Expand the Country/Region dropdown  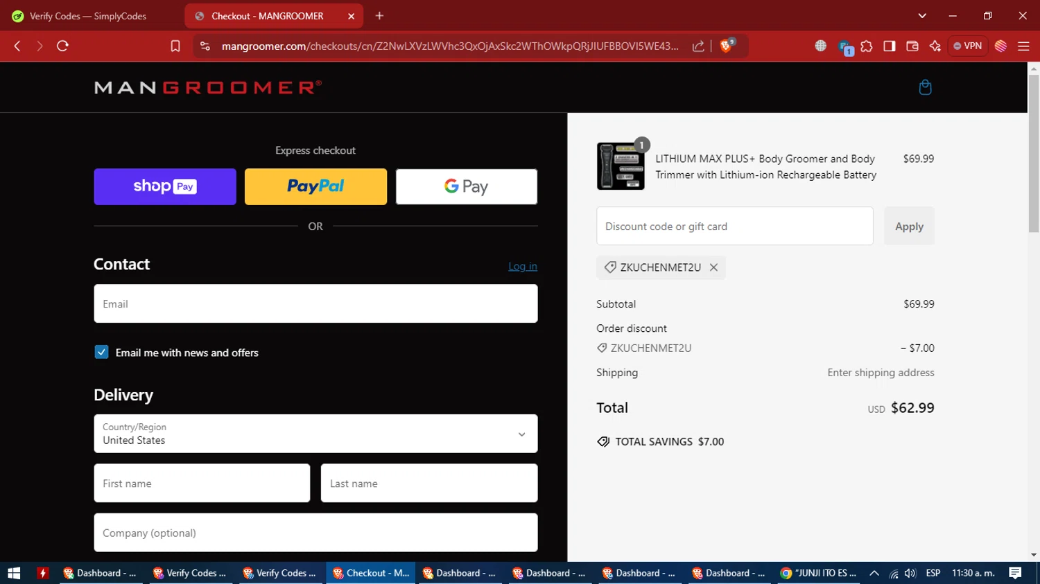pyautogui.click(x=315, y=434)
